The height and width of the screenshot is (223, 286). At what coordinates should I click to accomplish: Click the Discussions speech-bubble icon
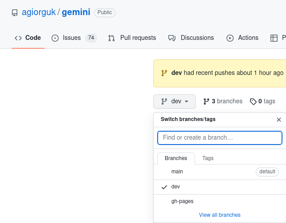pos(172,38)
